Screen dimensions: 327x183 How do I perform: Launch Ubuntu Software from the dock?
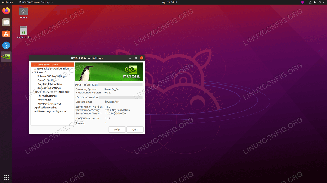(x=6, y=34)
